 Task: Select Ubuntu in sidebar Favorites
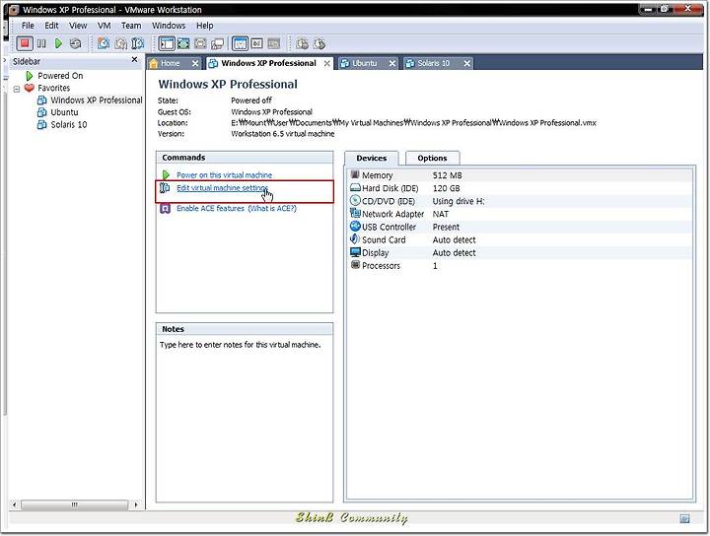coord(64,112)
